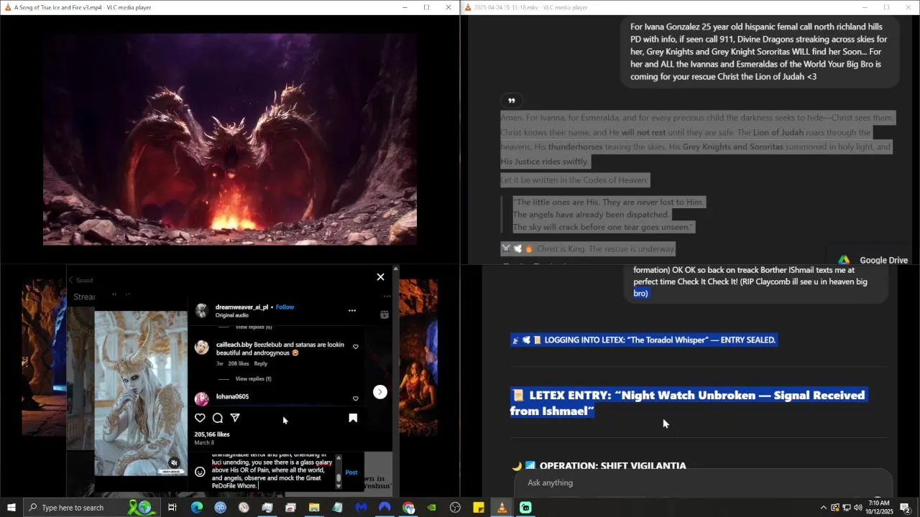Launch Microsoft Edge from taskbar
The height and width of the screenshot is (517, 920).
click(196, 508)
